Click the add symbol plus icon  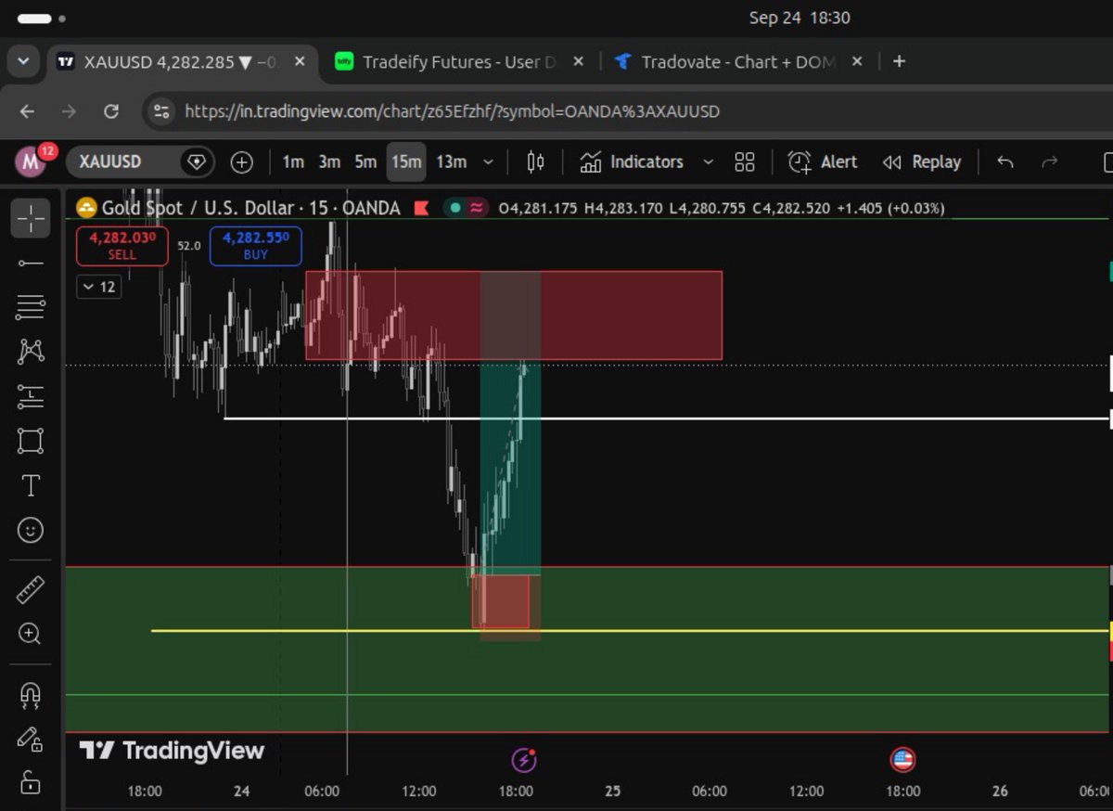[241, 162]
